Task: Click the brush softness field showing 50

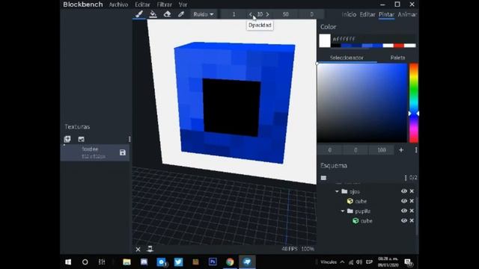Action: coord(285,14)
